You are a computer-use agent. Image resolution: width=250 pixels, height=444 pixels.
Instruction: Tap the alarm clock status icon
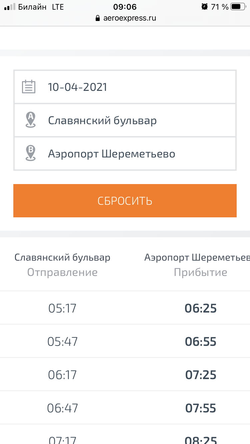click(x=204, y=7)
